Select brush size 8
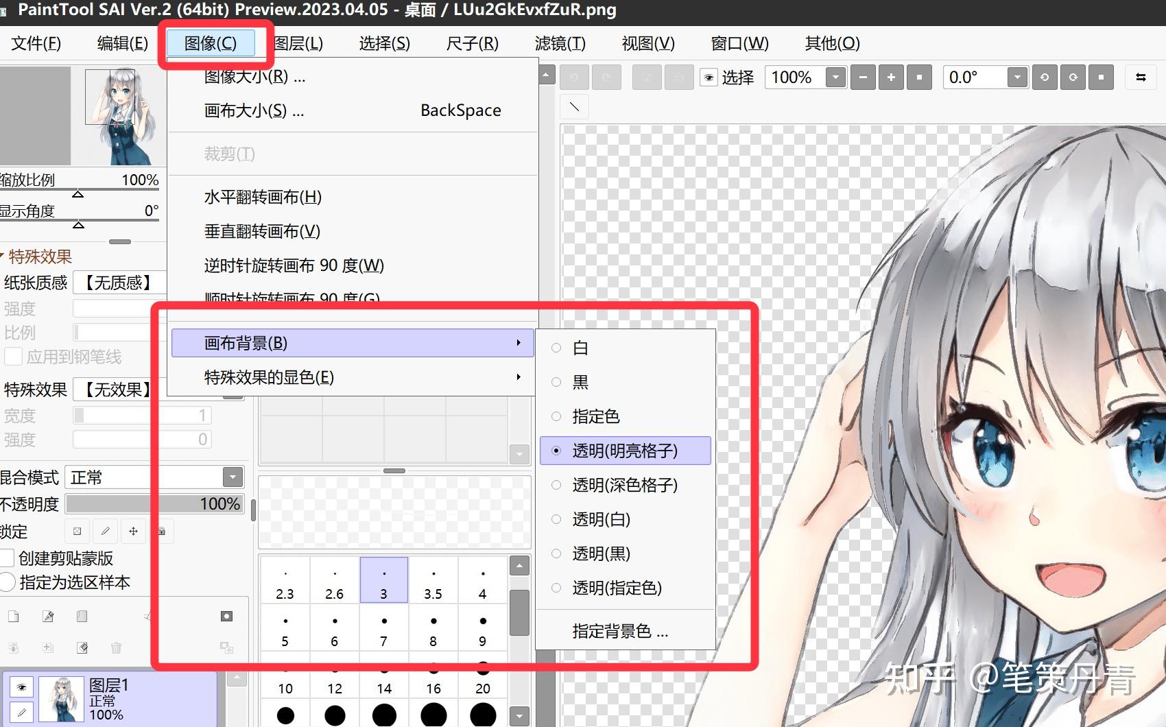This screenshot has height=727, width=1166. [433, 628]
